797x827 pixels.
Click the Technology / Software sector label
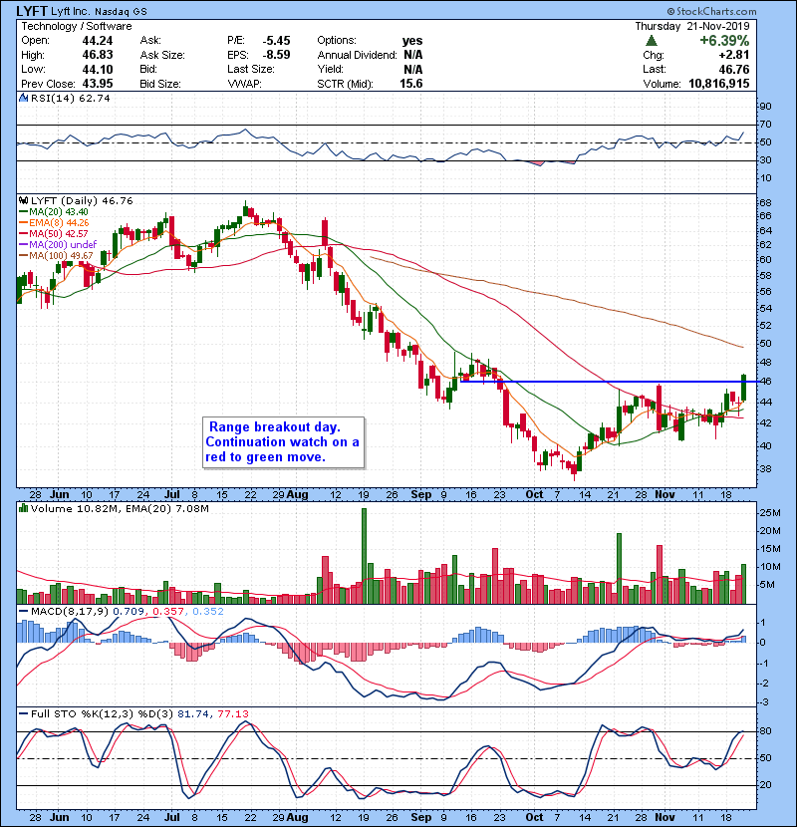pos(77,26)
